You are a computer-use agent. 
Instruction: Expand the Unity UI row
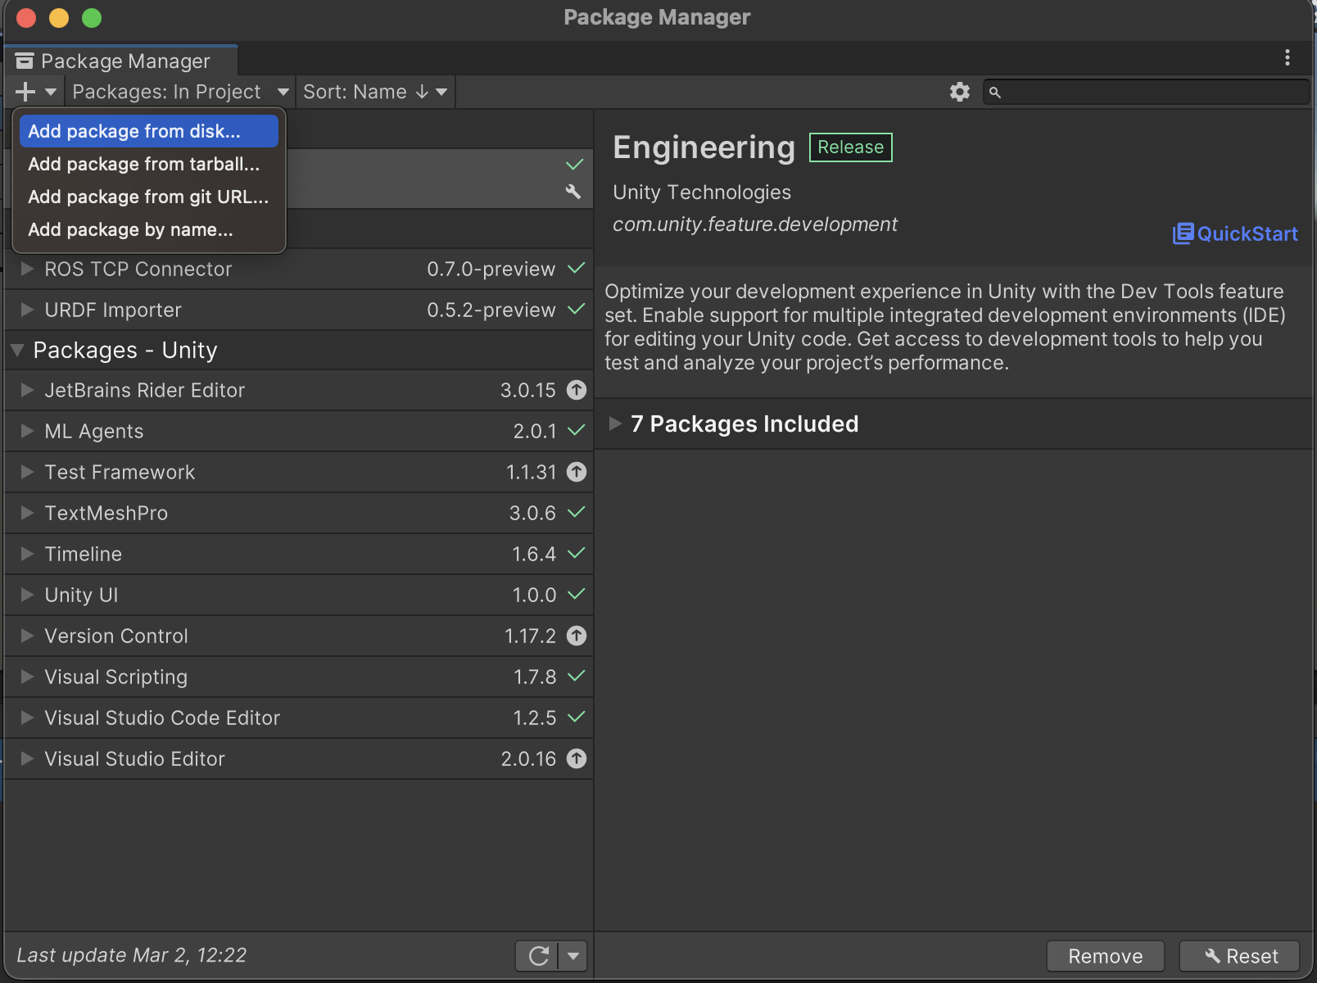27,595
